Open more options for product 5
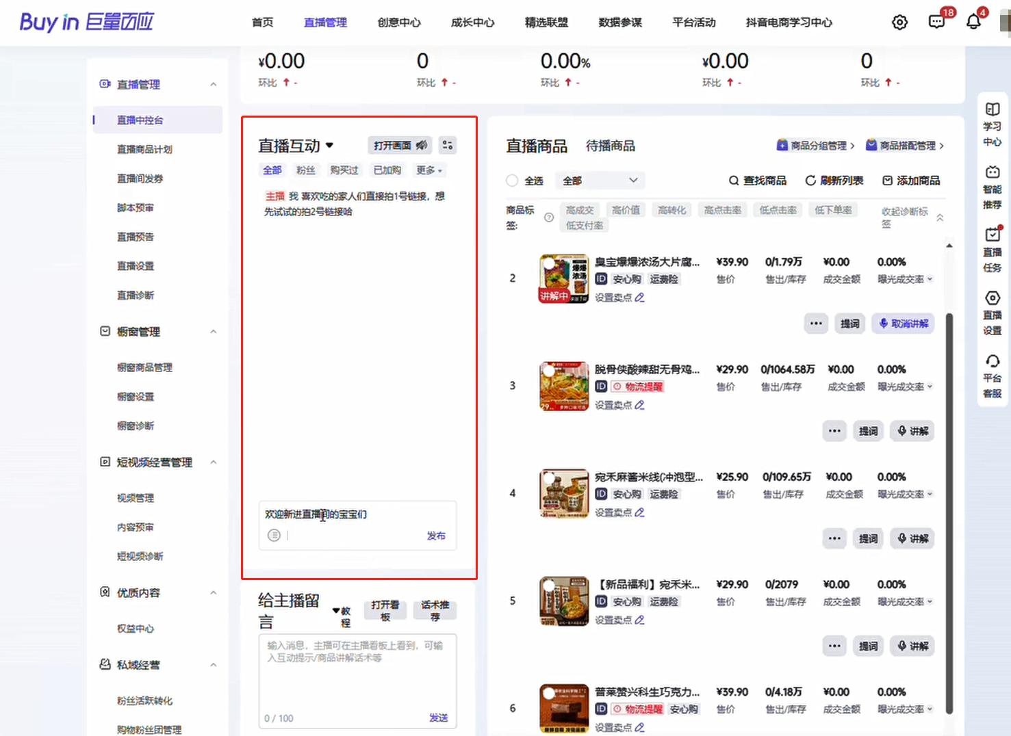 click(x=834, y=646)
